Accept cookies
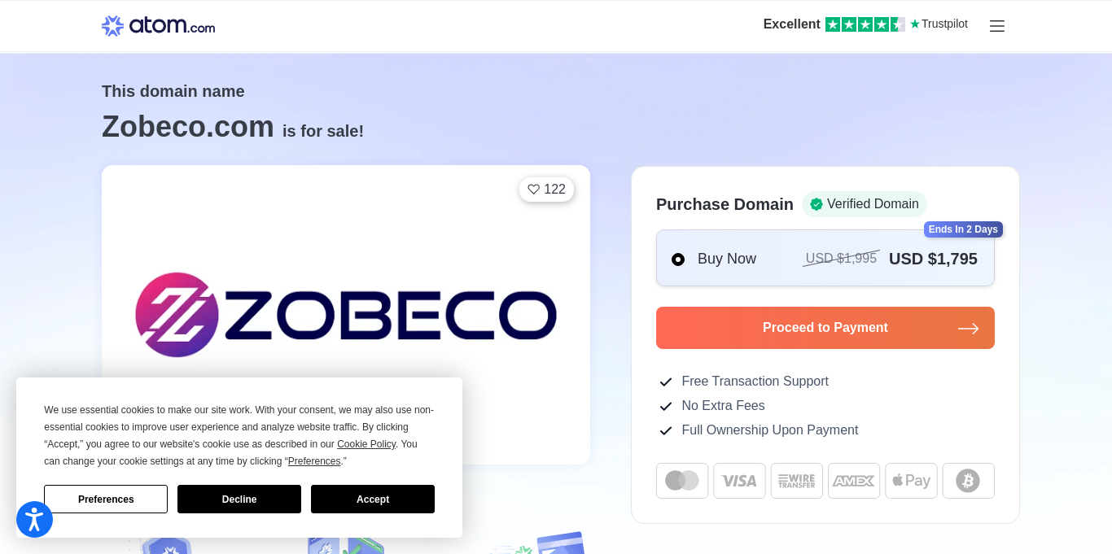Image resolution: width=1112 pixels, height=554 pixels. click(x=373, y=499)
